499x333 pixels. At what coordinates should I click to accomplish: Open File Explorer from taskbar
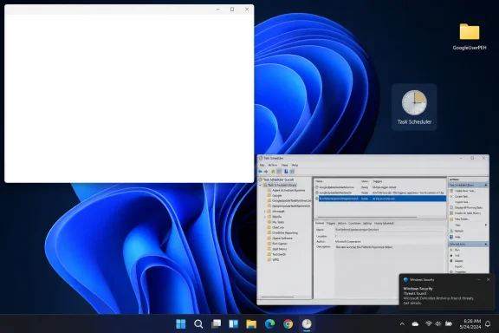(x=251, y=323)
